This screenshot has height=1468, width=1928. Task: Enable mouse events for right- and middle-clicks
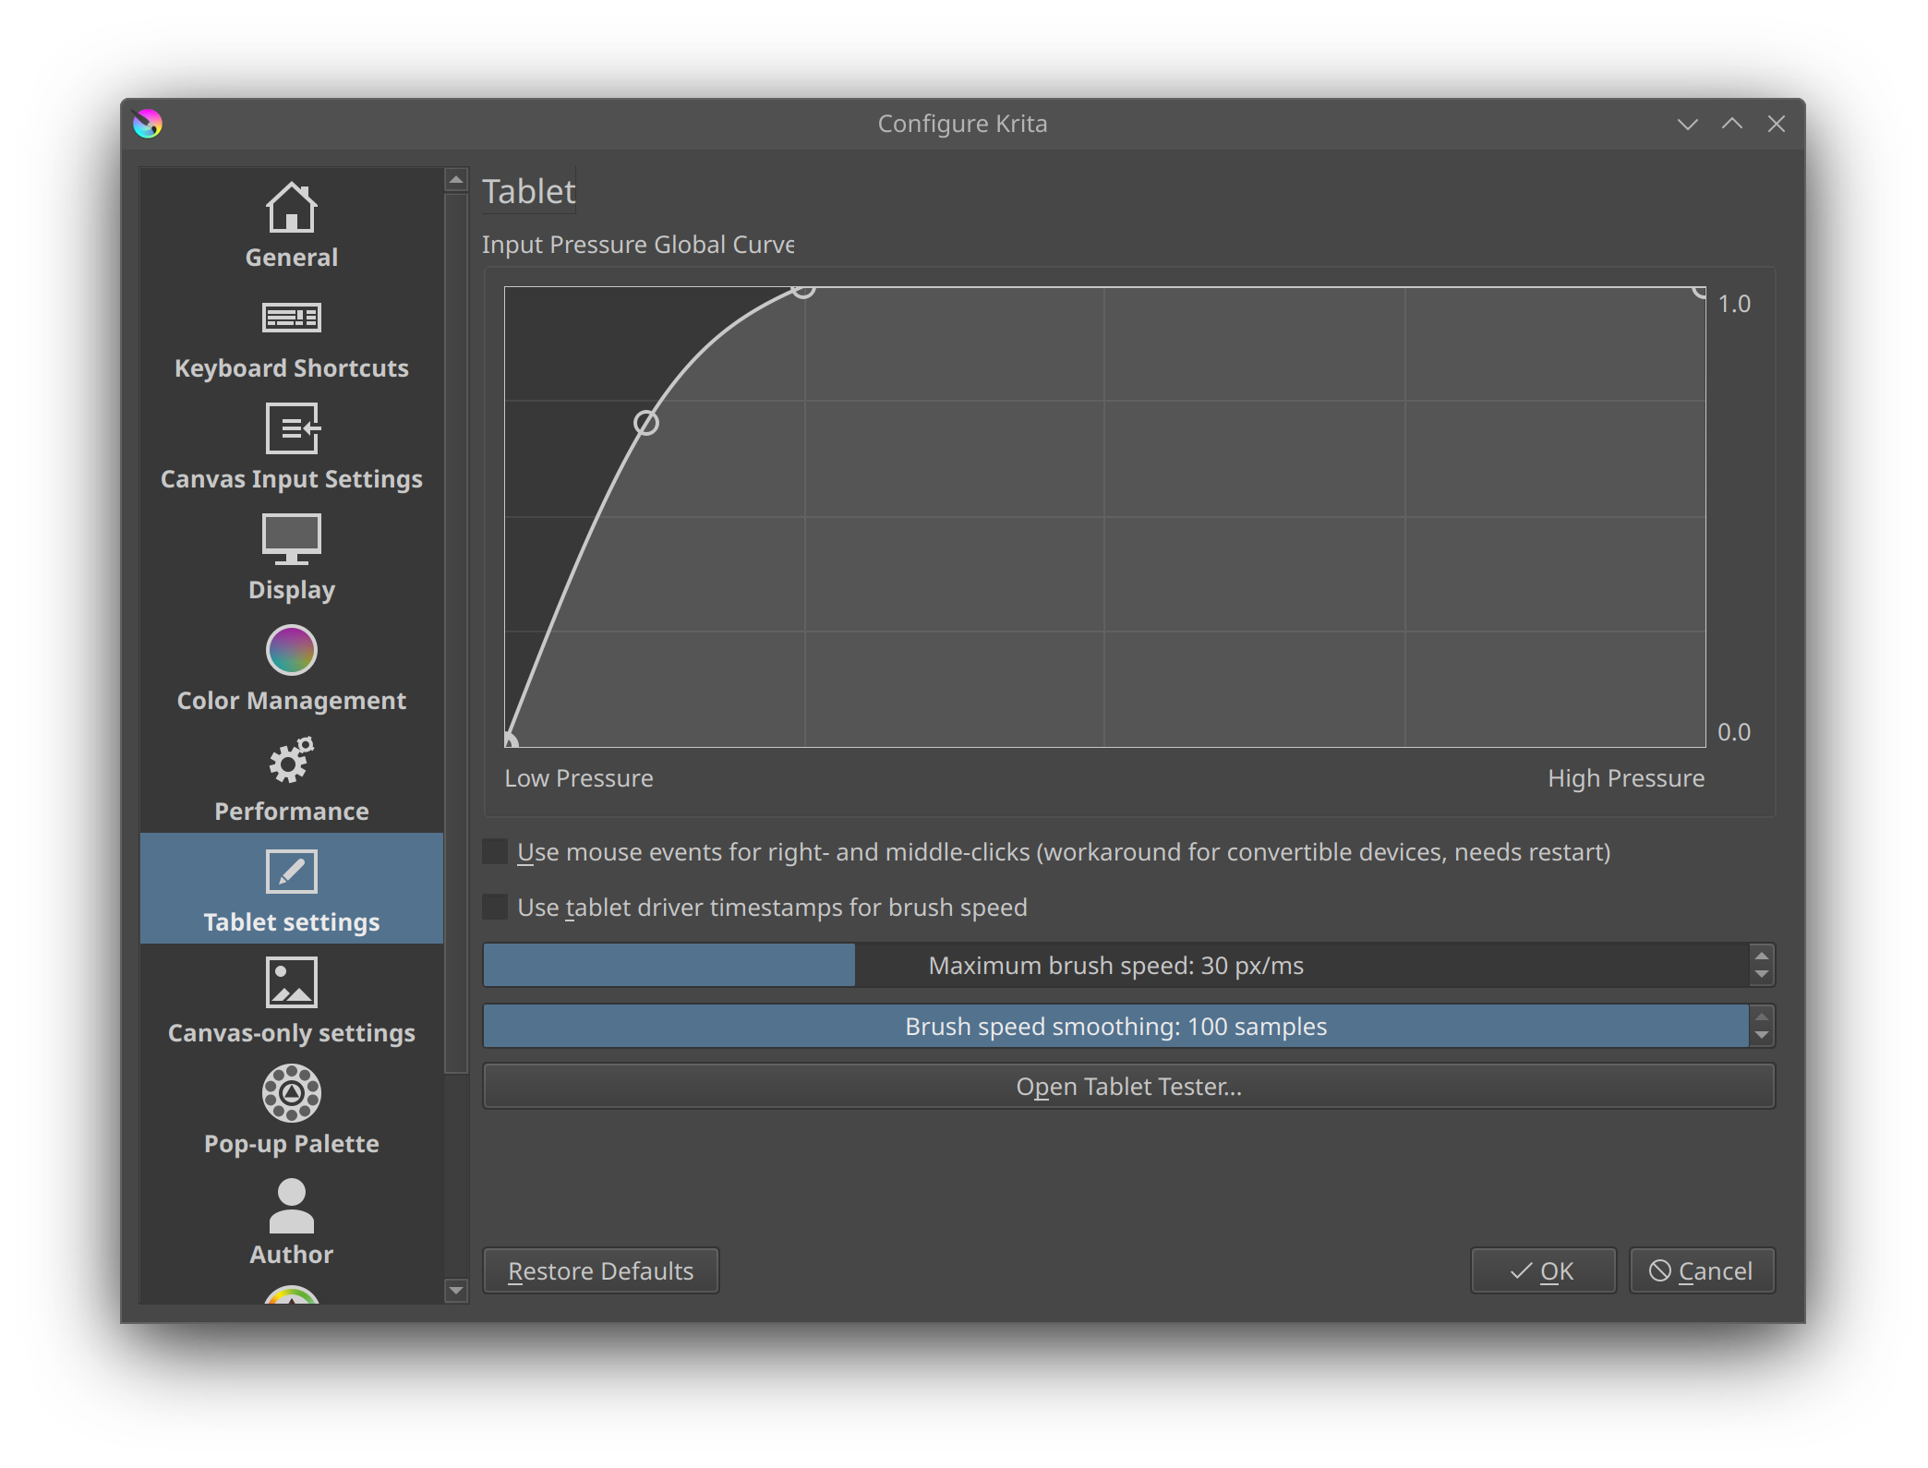click(x=496, y=851)
